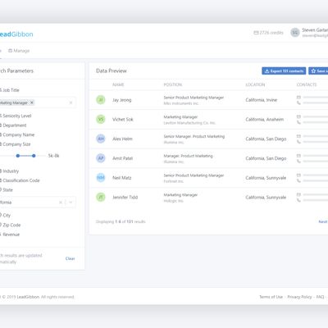Clear the California state selection
328x328 pixels.
click(x=61, y=203)
